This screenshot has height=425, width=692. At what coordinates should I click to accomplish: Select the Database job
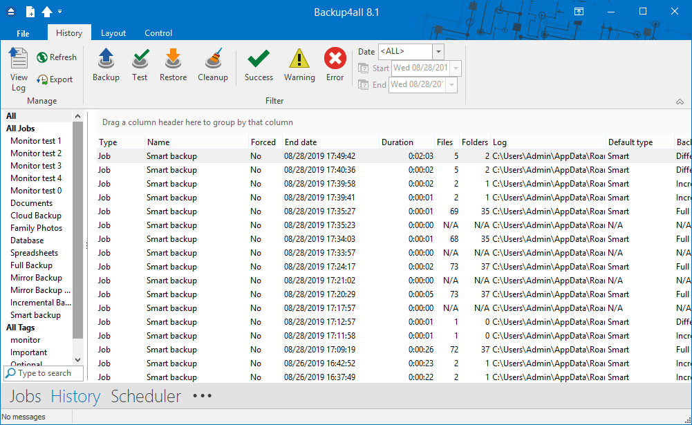pos(27,240)
